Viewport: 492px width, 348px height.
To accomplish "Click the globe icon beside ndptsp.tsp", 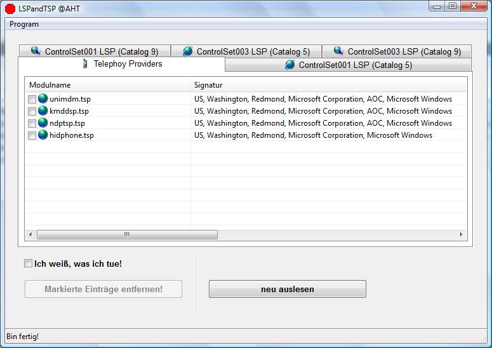I will pyautogui.click(x=43, y=123).
